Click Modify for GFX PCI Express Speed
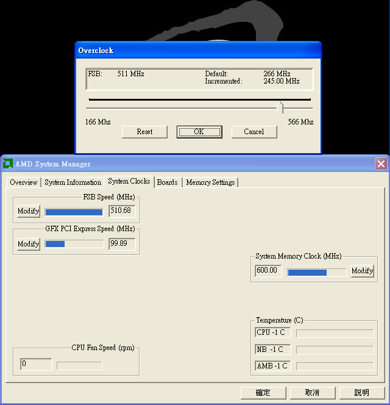The image size is (390, 405). [29, 244]
